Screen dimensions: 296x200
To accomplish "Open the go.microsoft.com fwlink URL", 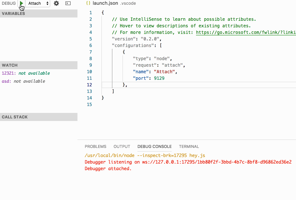I will tap(246, 32).
